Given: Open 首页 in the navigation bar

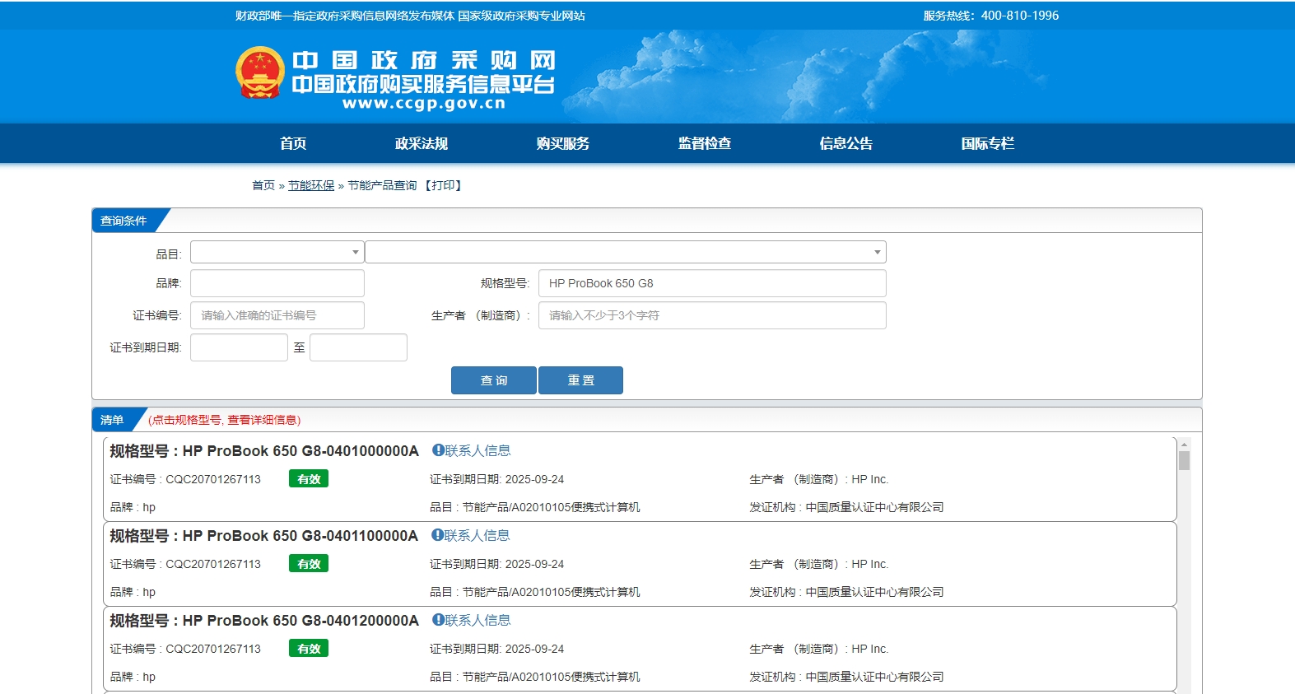Looking at the screenshot, I should pos(293,143).
